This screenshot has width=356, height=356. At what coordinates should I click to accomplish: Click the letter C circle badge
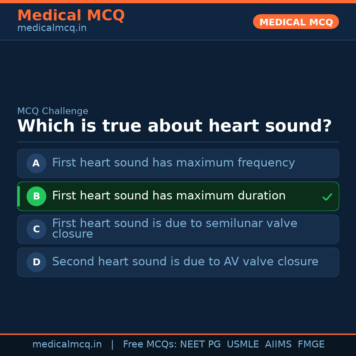tap(36, 229)
